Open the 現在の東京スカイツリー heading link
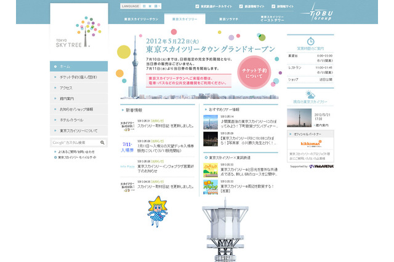This screenshot has width=394, height=262. coord(310,101)
